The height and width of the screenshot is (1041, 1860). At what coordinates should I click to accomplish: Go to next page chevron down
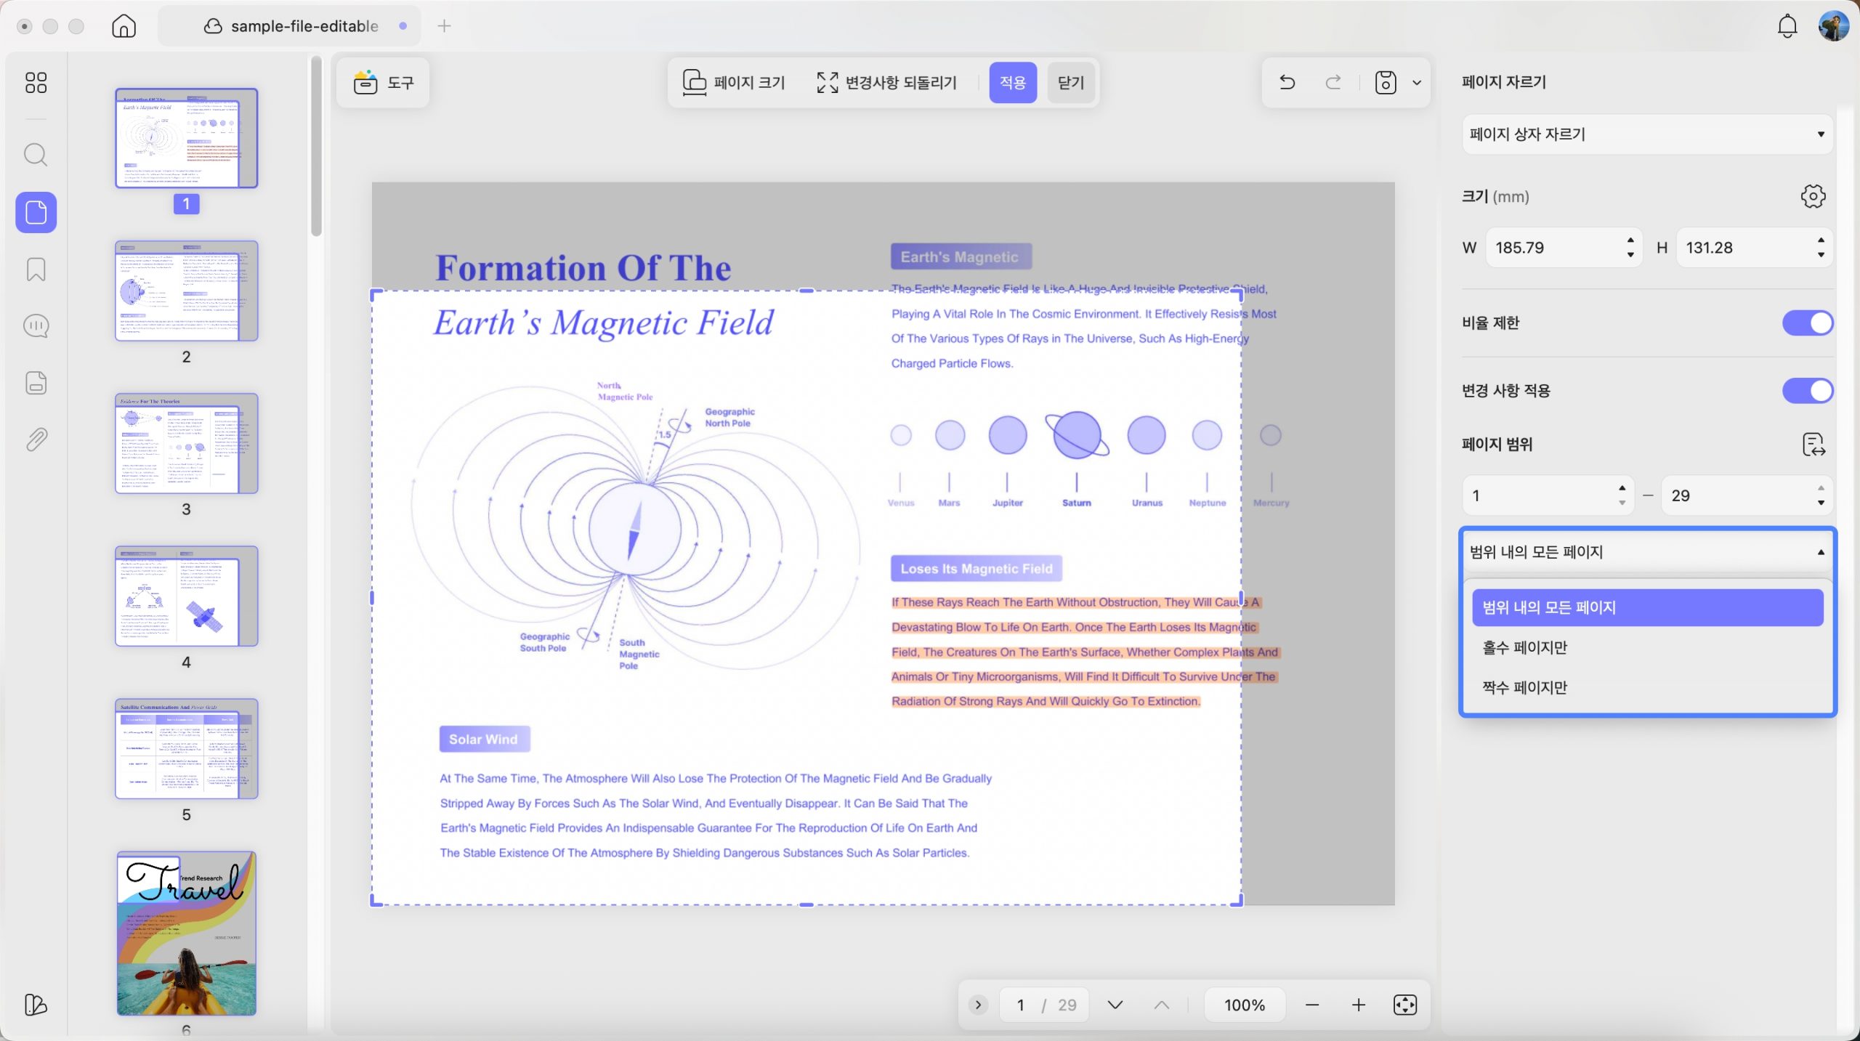click(1115, 1005)
